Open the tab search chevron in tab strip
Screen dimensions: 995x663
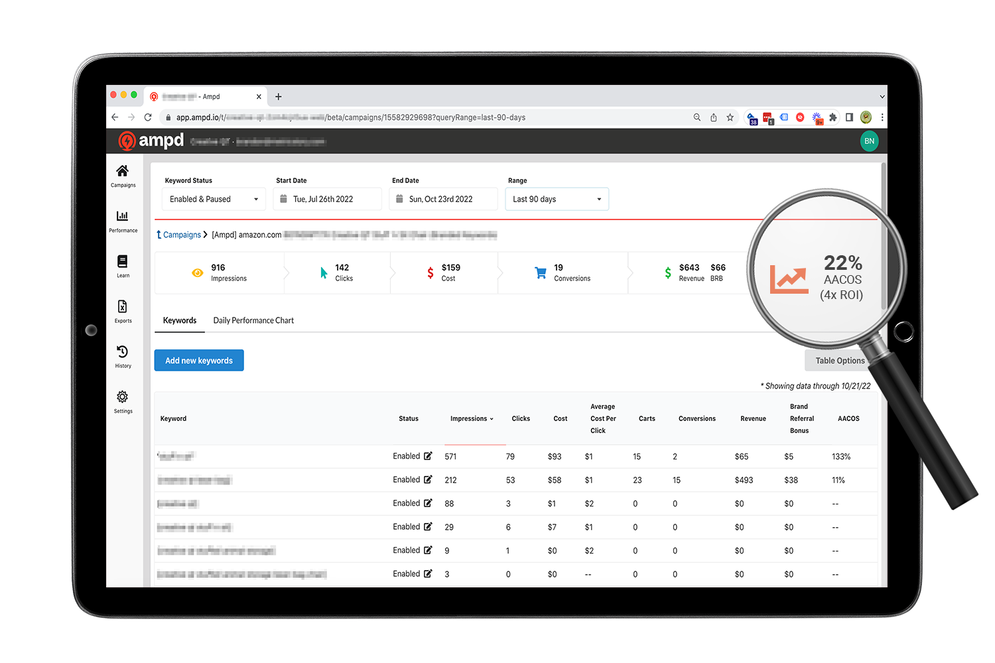(x=882, y=97)
